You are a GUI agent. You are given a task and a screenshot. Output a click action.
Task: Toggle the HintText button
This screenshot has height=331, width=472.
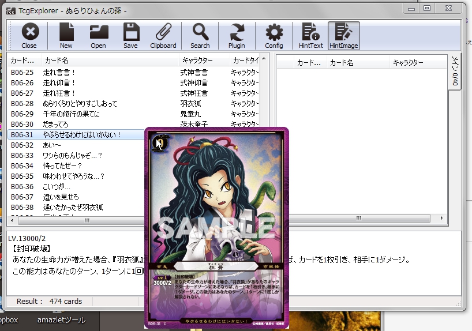pyautogui.click(x=310, y=36)
